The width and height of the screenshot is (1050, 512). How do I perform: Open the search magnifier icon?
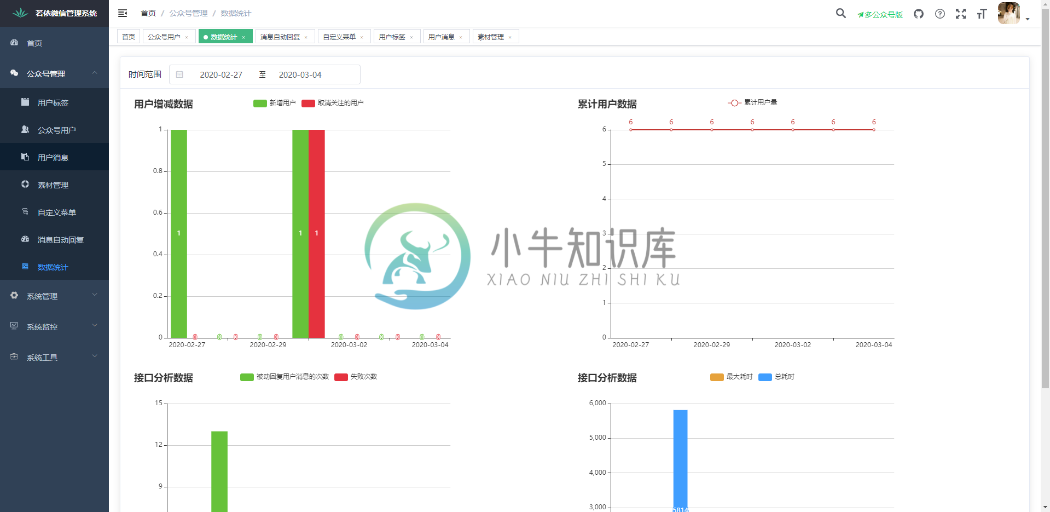click(x=841, y=14)
